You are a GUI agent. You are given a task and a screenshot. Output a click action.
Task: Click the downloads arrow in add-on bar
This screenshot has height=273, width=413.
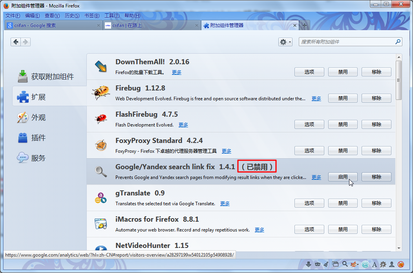pyautogui.click(x=309, y=264)
